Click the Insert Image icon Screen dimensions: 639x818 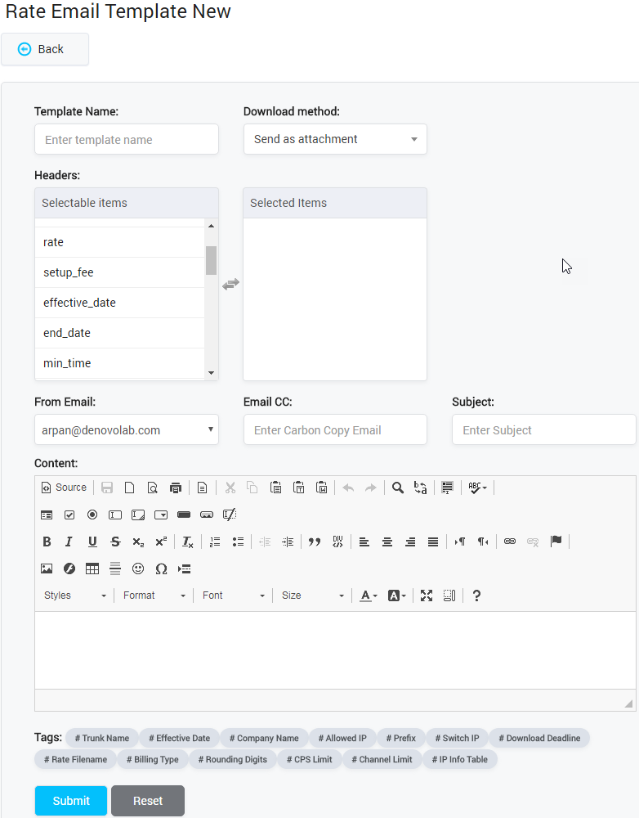point(47,569)
